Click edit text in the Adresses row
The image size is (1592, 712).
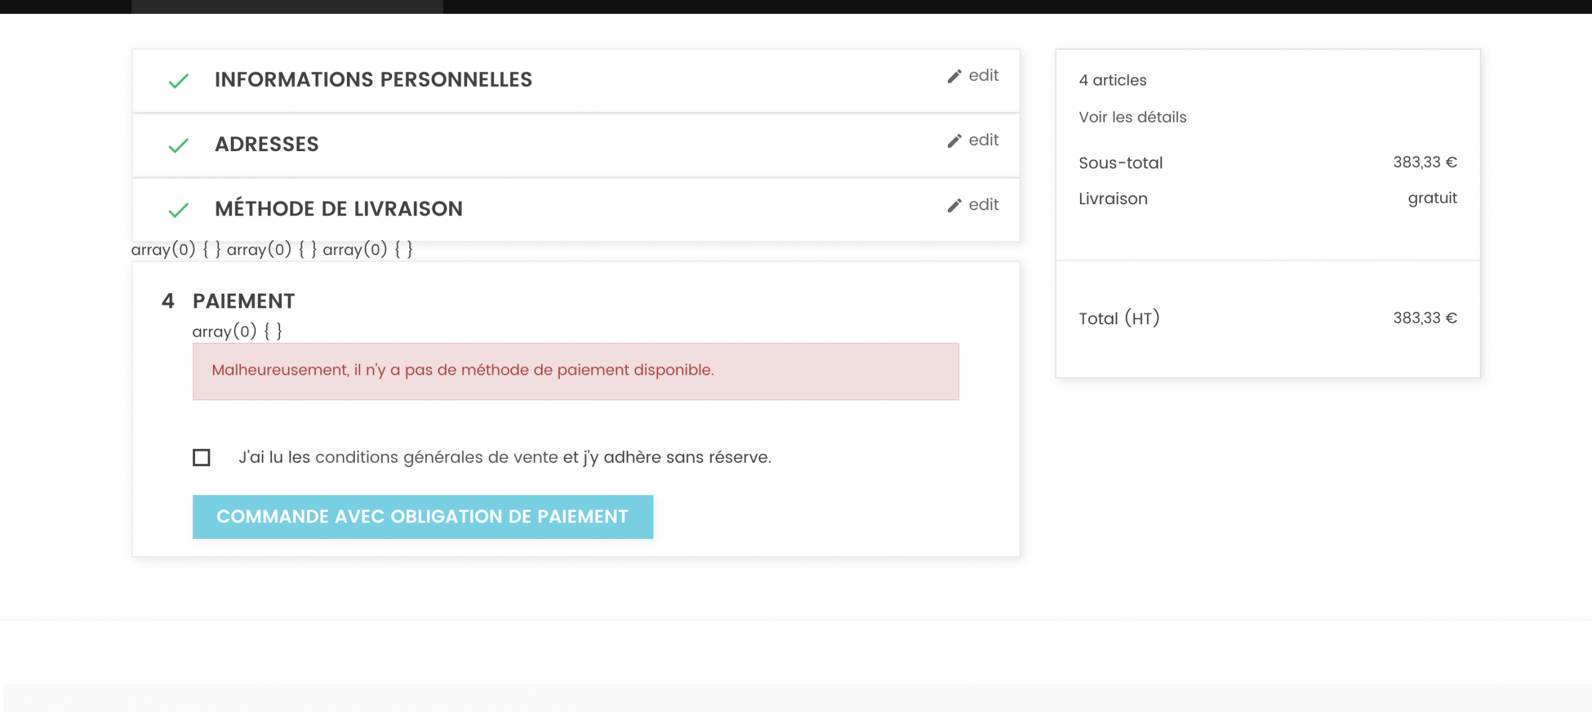coord(983,140)
